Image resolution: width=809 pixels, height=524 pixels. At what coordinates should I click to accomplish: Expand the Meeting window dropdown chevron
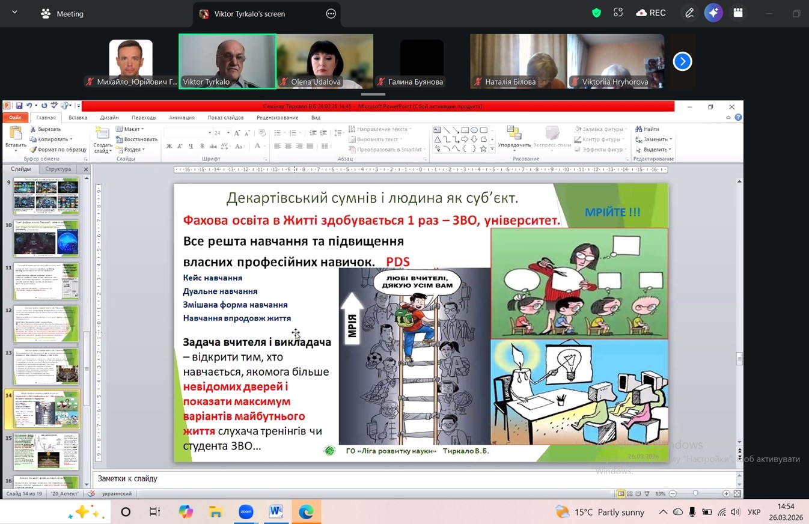[14, 13]
